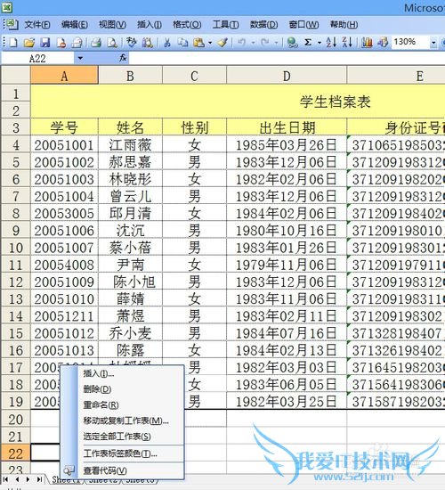Open the 格式(O) menu
Screen dimensions: 445x490
187,25
